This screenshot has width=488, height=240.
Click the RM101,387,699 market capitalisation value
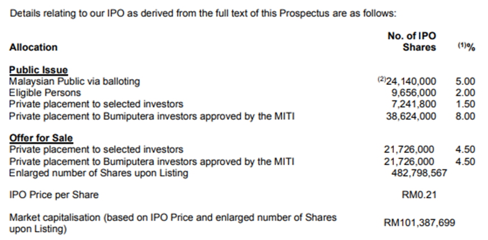[419, 223]
